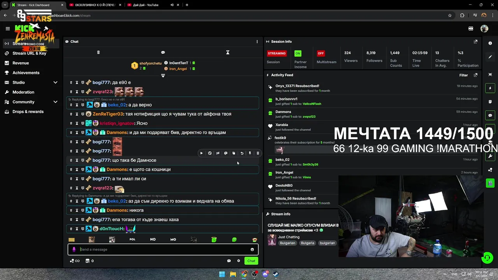This screenshot has width=498, height=280.
Task: Select the speech bubble tab under Chat header
Action: click(163, 52)
